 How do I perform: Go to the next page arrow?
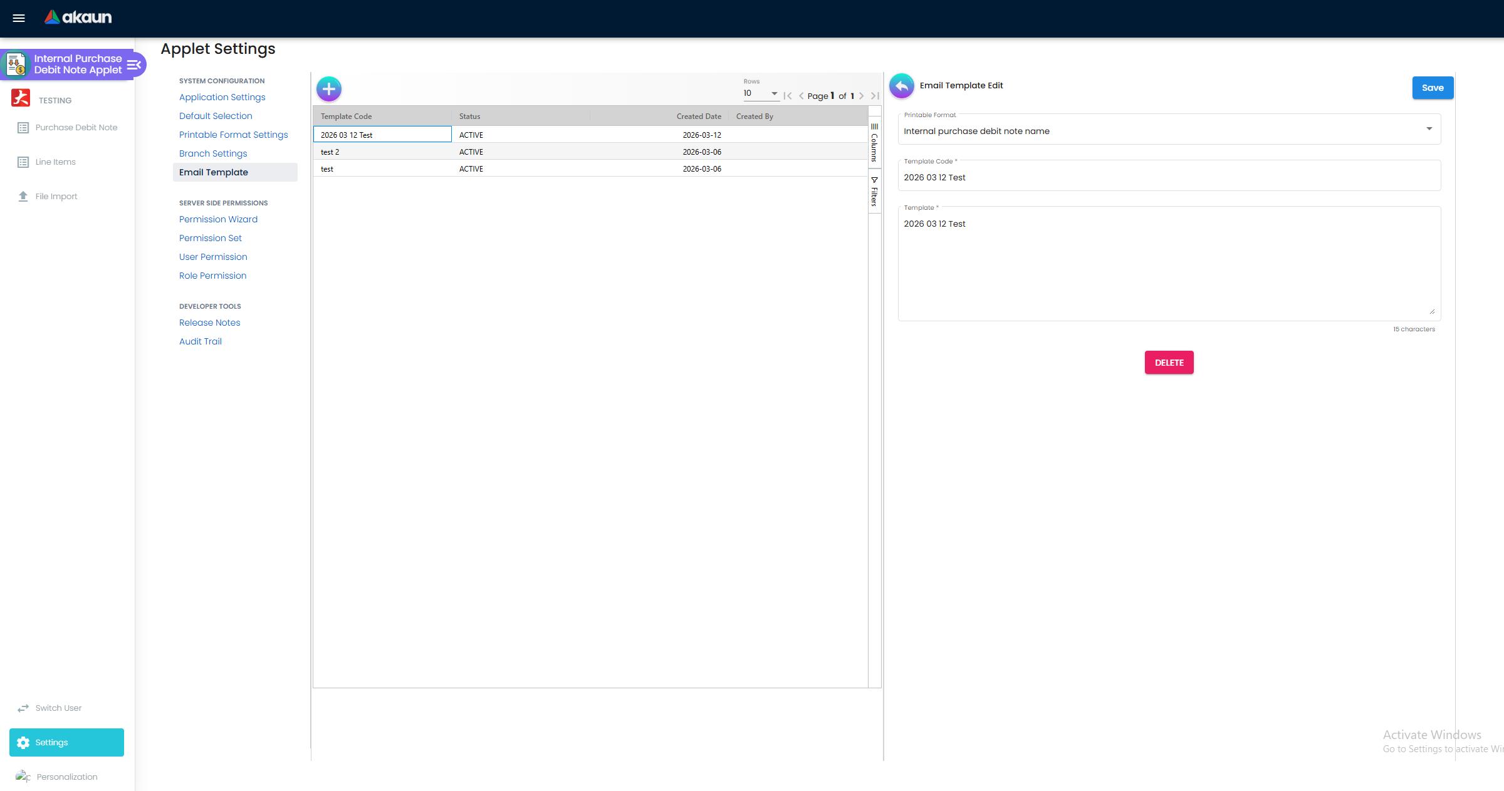click(x=862, y=96)
